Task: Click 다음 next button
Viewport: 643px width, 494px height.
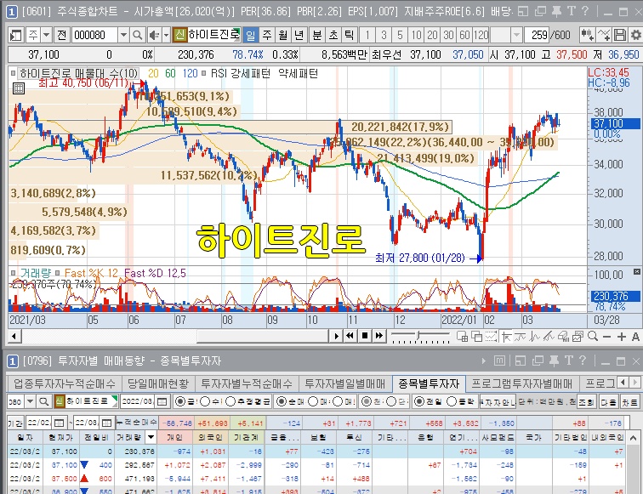Action: tap(608, 402)
